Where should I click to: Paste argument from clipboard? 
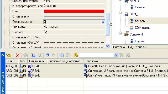pyautogui.click(x=68, y=55)
